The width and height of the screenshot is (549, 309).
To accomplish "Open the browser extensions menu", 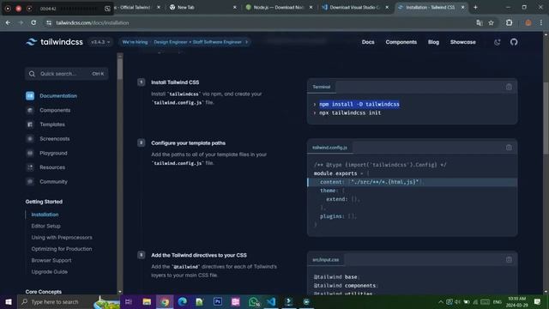I will point(509,23).
